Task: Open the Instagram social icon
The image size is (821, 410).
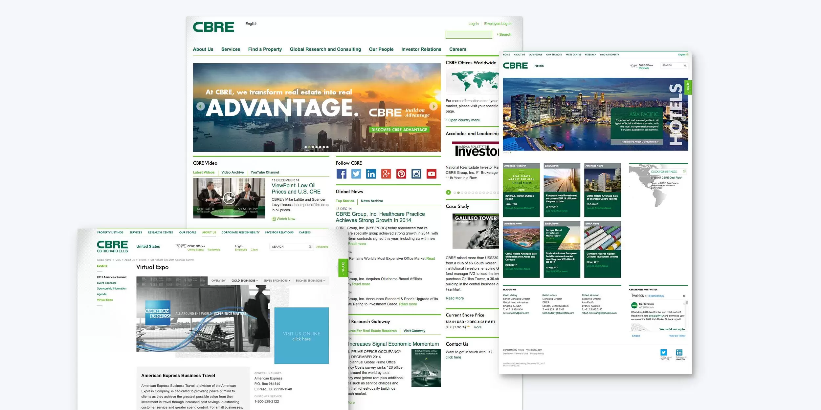Action: [416, 174]
